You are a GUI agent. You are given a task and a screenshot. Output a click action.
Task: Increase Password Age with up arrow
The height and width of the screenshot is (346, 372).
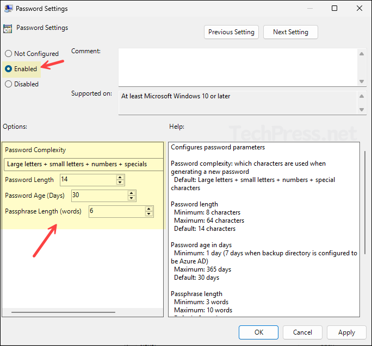pos(132,193)
